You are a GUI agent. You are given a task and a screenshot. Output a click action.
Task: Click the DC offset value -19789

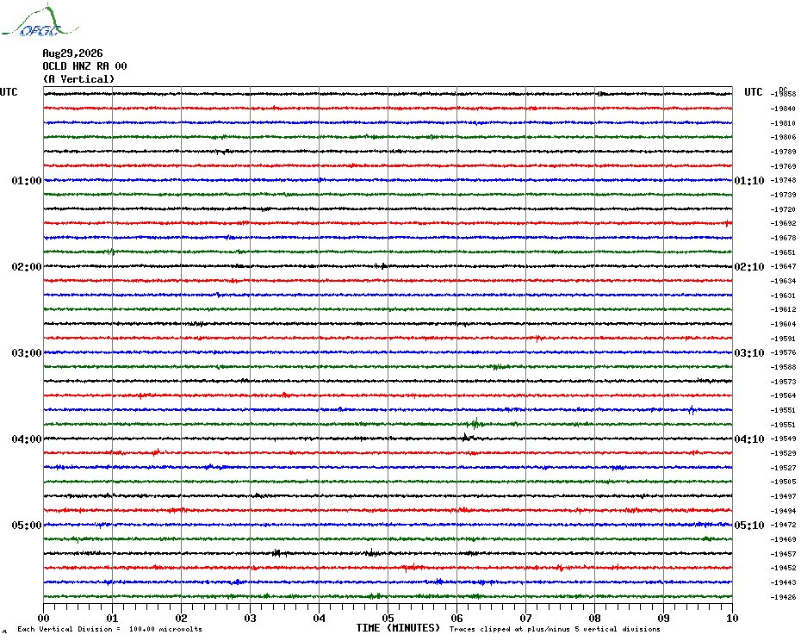tap(783, 152)
